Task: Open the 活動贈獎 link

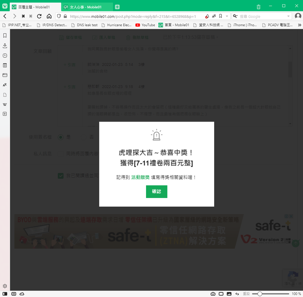Action: click(x=140, y=177)
